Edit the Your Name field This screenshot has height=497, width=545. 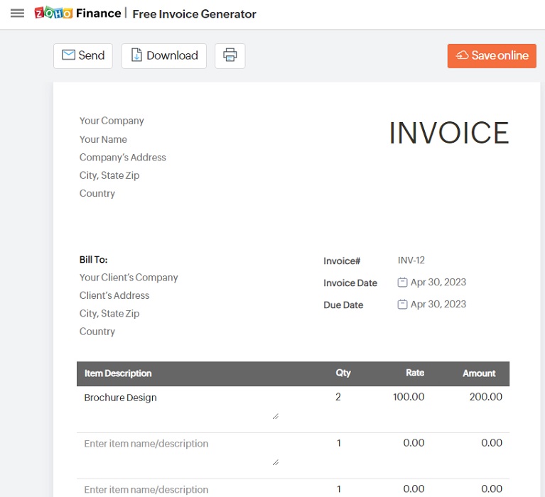pyautogui.click(x=103, y=139)
